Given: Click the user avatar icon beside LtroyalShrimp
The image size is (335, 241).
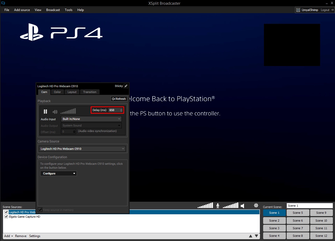Looking at the screenshot, I should pos(298,10).
